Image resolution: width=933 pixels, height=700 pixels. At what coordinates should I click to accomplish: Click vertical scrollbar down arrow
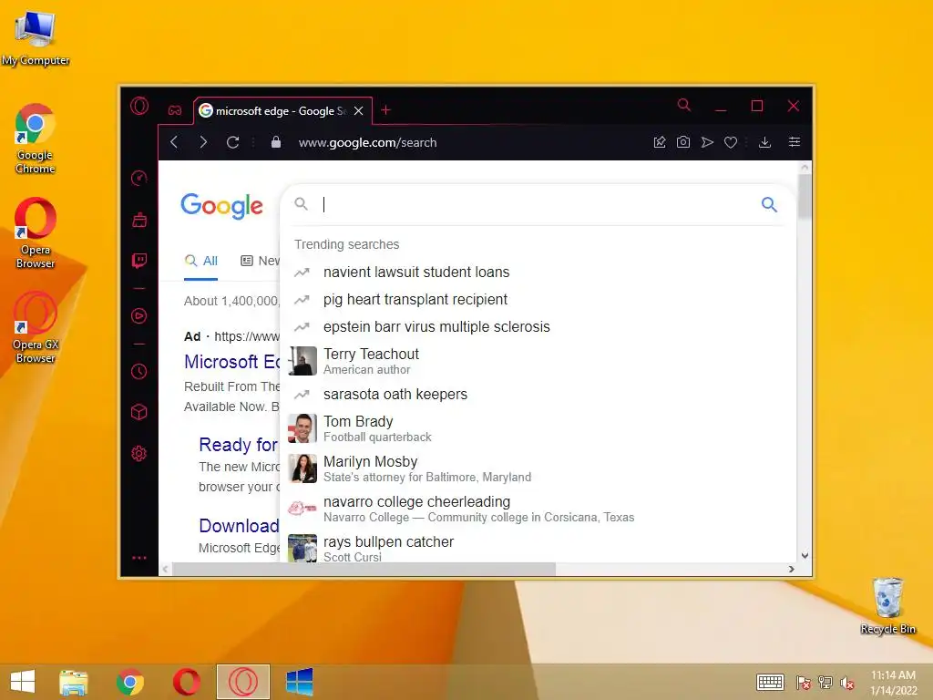coord(805,556)
